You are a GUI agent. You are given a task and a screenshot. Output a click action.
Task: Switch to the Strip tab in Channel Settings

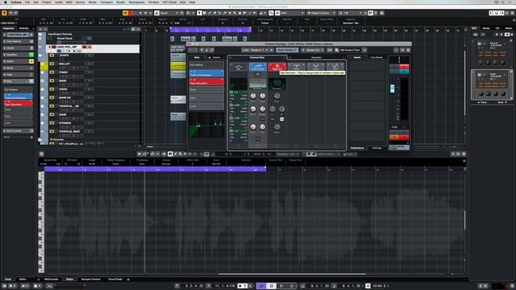[197, 57]
